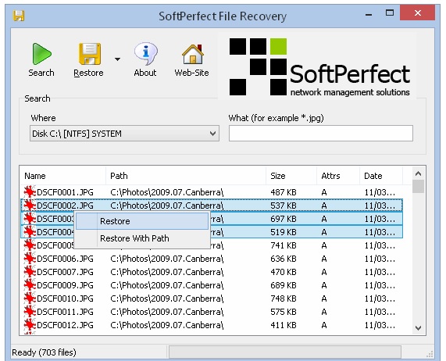The image size is (446, 361).
Task: Open the About info bubble icon
Action: pos(145,53)
